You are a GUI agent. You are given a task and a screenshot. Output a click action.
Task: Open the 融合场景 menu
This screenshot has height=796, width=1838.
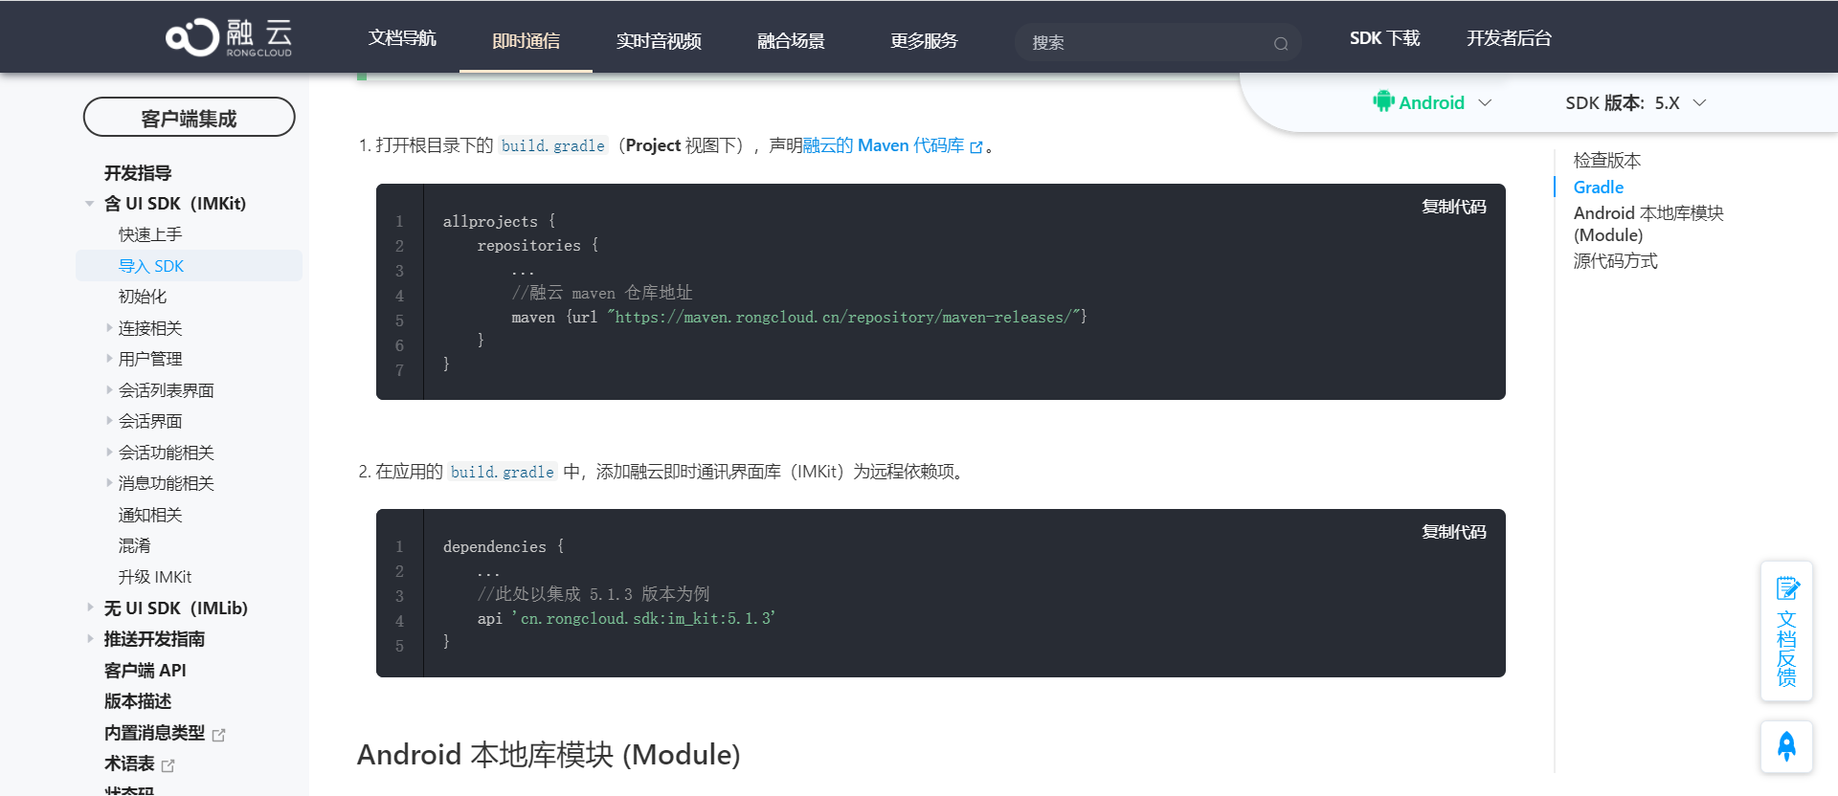coord(791,41)
